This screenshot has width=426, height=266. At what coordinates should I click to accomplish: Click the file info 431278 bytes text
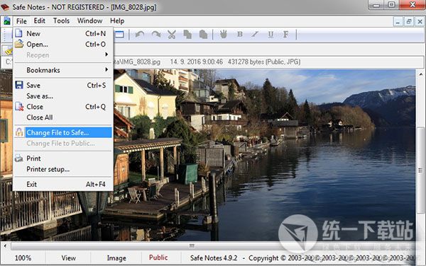(264, 62)
